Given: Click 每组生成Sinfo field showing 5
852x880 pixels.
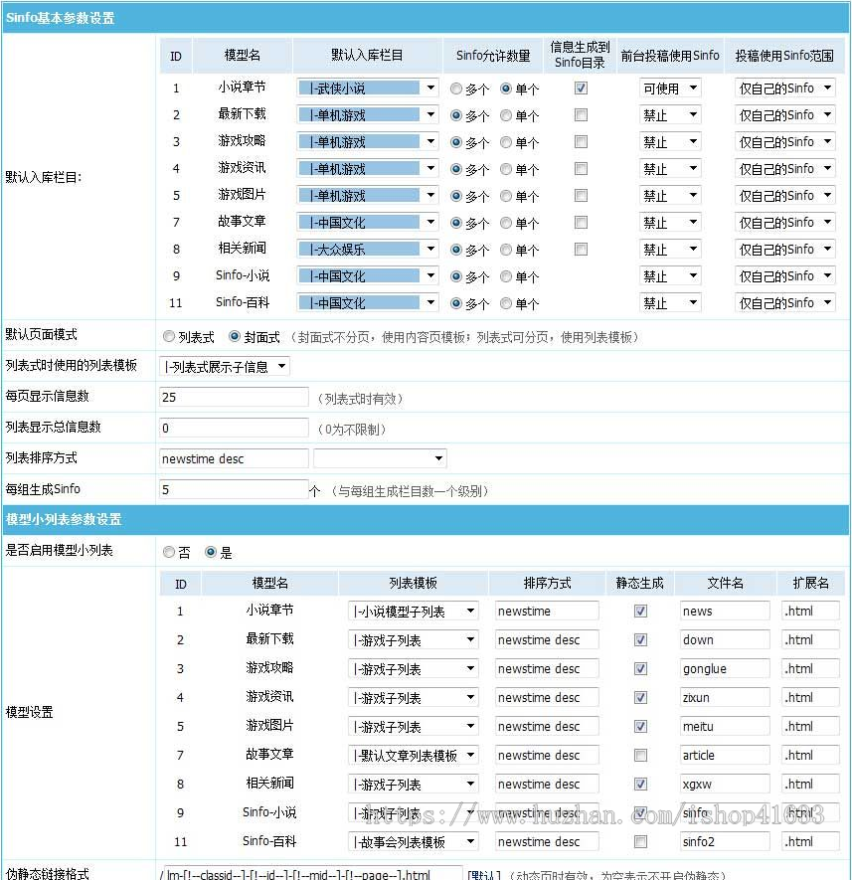Looking at the screenshot, I should tap(234, 489).
